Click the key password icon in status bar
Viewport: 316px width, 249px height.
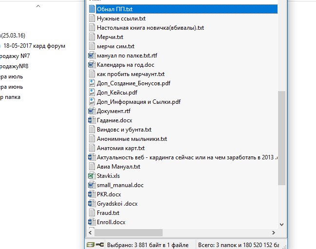coord(98,244)
